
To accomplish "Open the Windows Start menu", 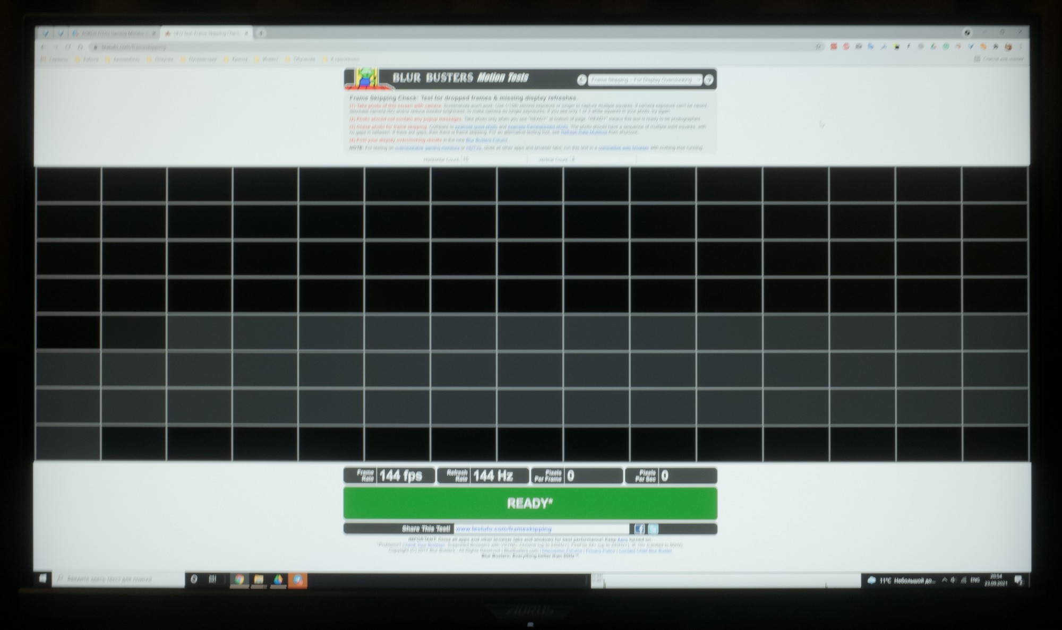I will tap(43, 579).
